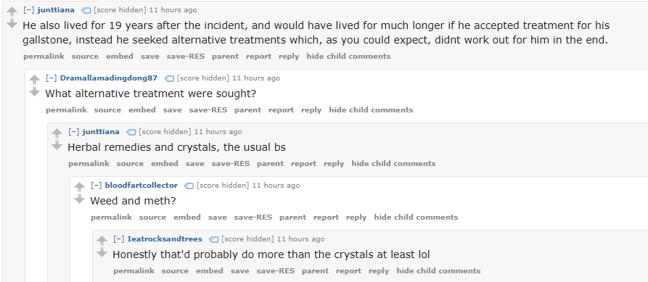
Task: Collapse the top junttiana comment thread
Action: [x=29, y=10]
